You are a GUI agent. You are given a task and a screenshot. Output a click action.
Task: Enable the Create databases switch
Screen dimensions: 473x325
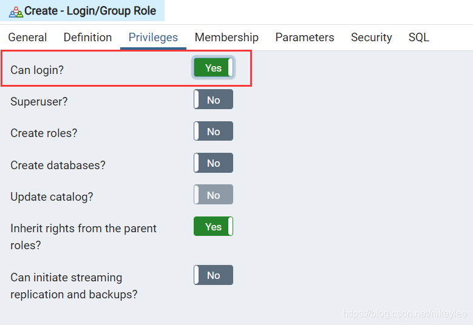click(x=213, y=162)
